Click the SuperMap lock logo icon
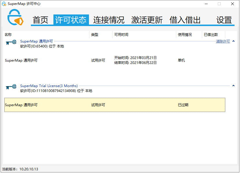240x173 pixels. coord(16,17)
